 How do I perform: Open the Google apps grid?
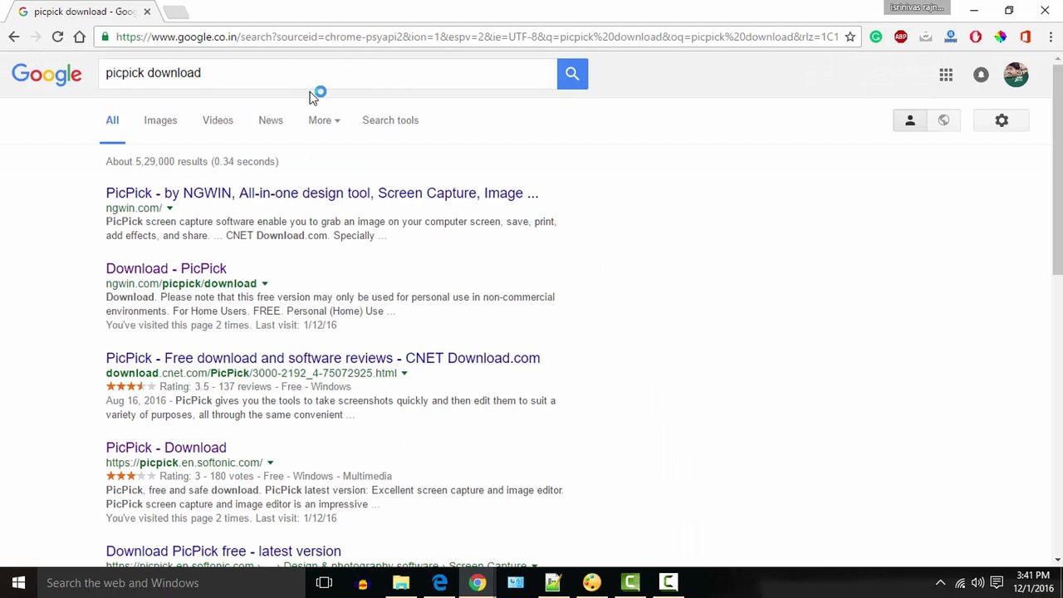(946, 75)
